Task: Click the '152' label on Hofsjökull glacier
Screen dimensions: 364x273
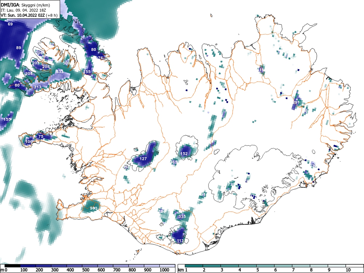Action: coord(184,154)
